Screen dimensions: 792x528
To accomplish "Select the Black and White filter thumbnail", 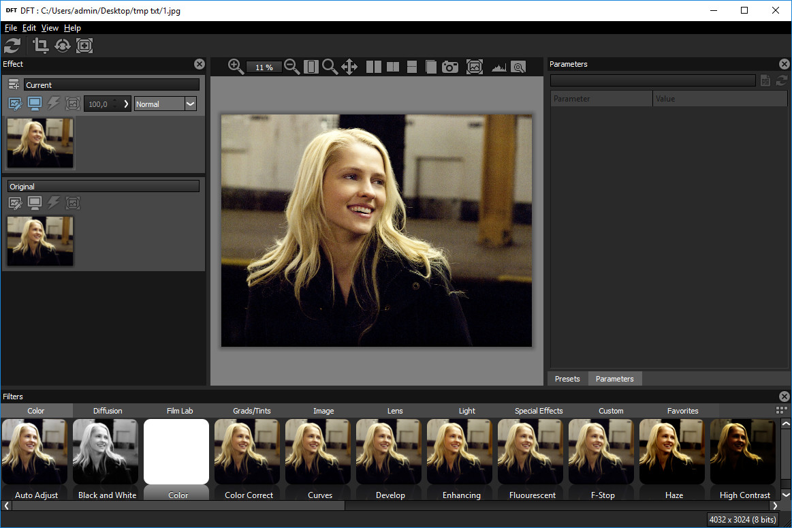I will [106, 451].
